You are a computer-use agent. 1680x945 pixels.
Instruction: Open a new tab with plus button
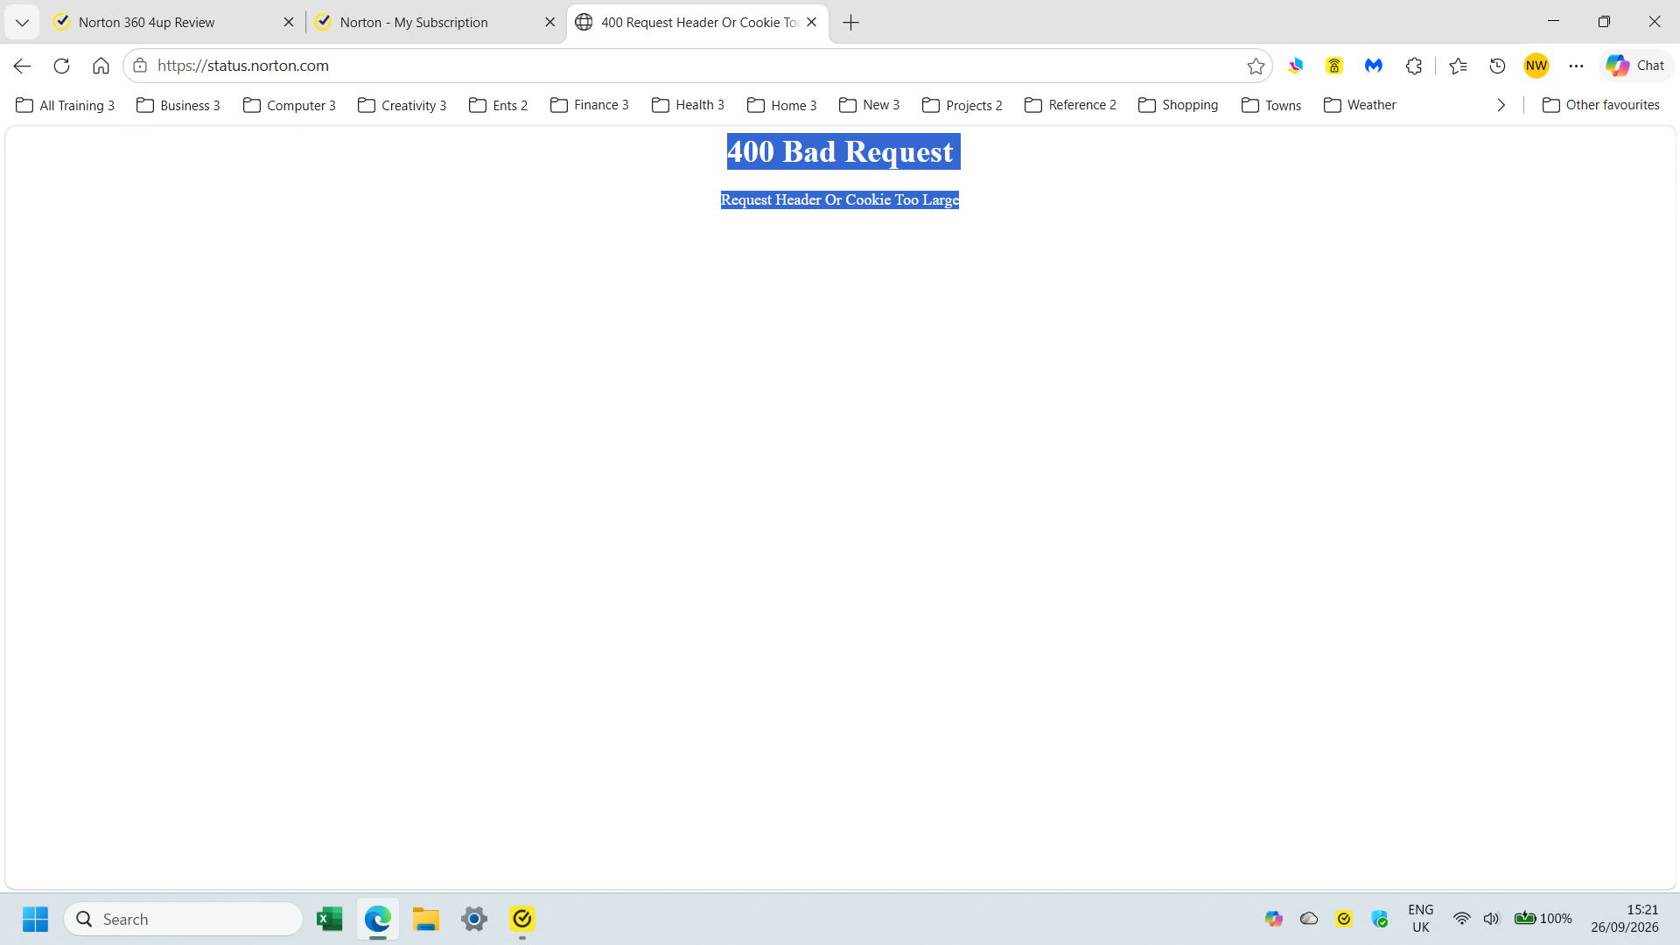(x=850, y=23)
